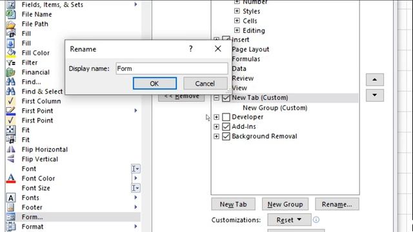Click the New Tab button
The height and width of the screenshot is (232, 413).
point(233,204)
